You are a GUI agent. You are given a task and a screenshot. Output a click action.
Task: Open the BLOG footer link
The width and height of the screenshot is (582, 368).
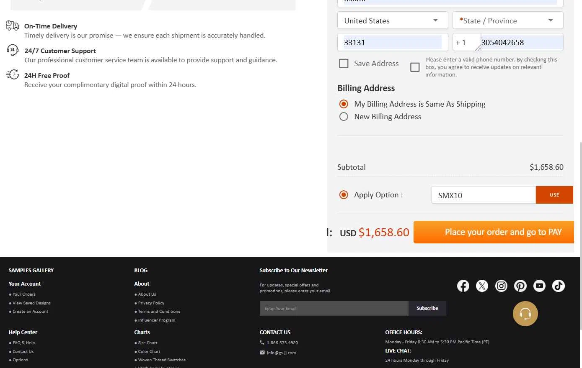tap(141, 271)
